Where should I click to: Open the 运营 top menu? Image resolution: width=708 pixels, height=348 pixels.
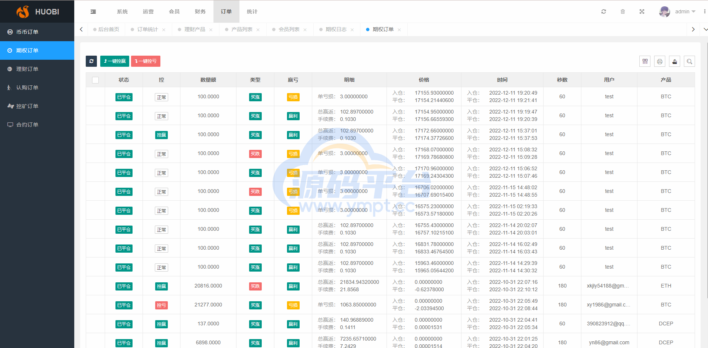tap(148, 12)
